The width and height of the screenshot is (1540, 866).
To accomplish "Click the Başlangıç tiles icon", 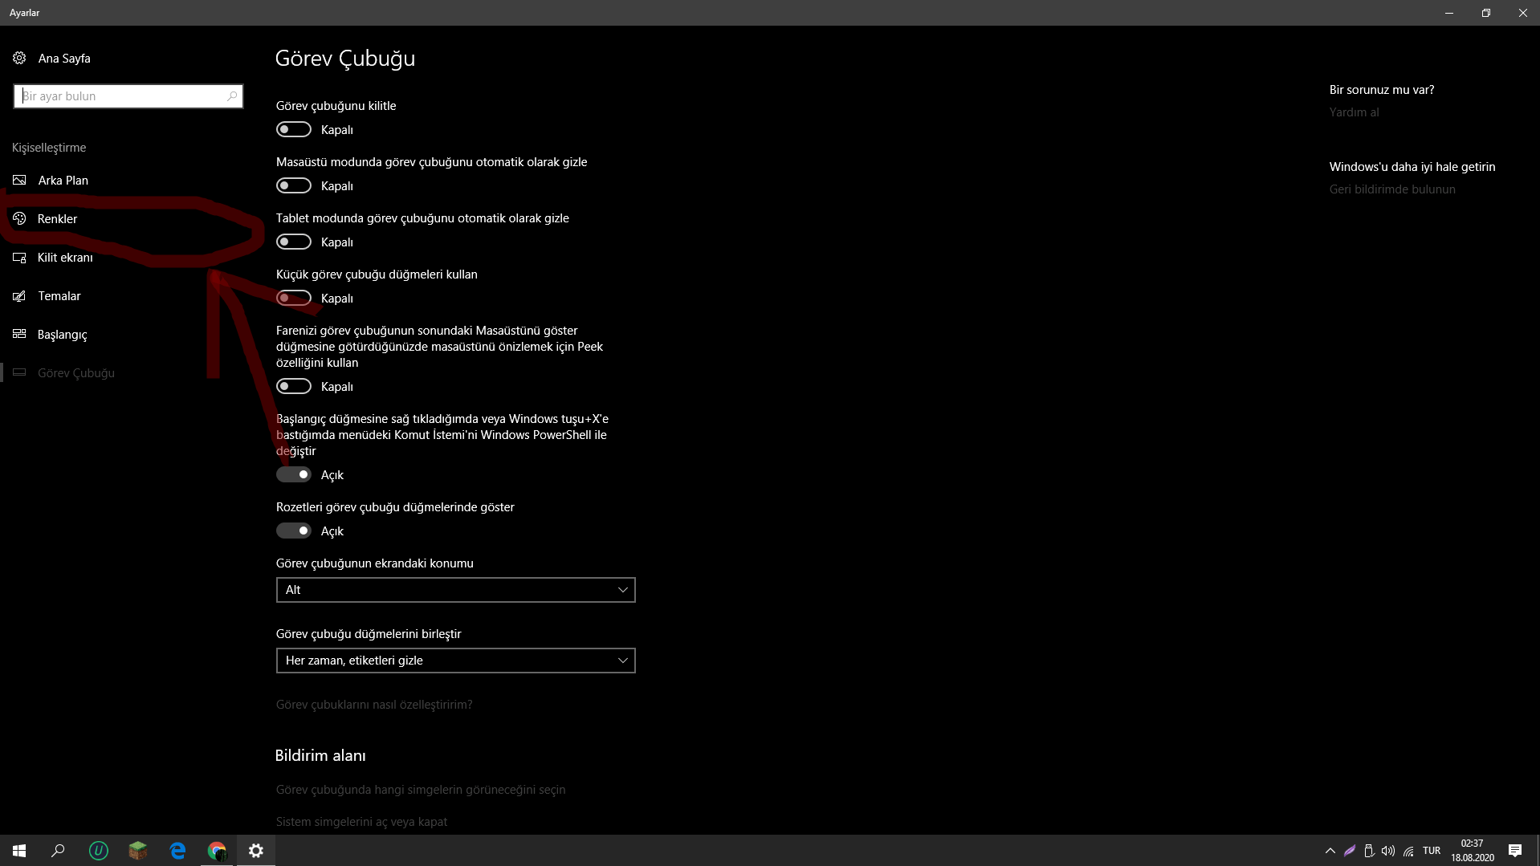I will (x=19, y=334).
